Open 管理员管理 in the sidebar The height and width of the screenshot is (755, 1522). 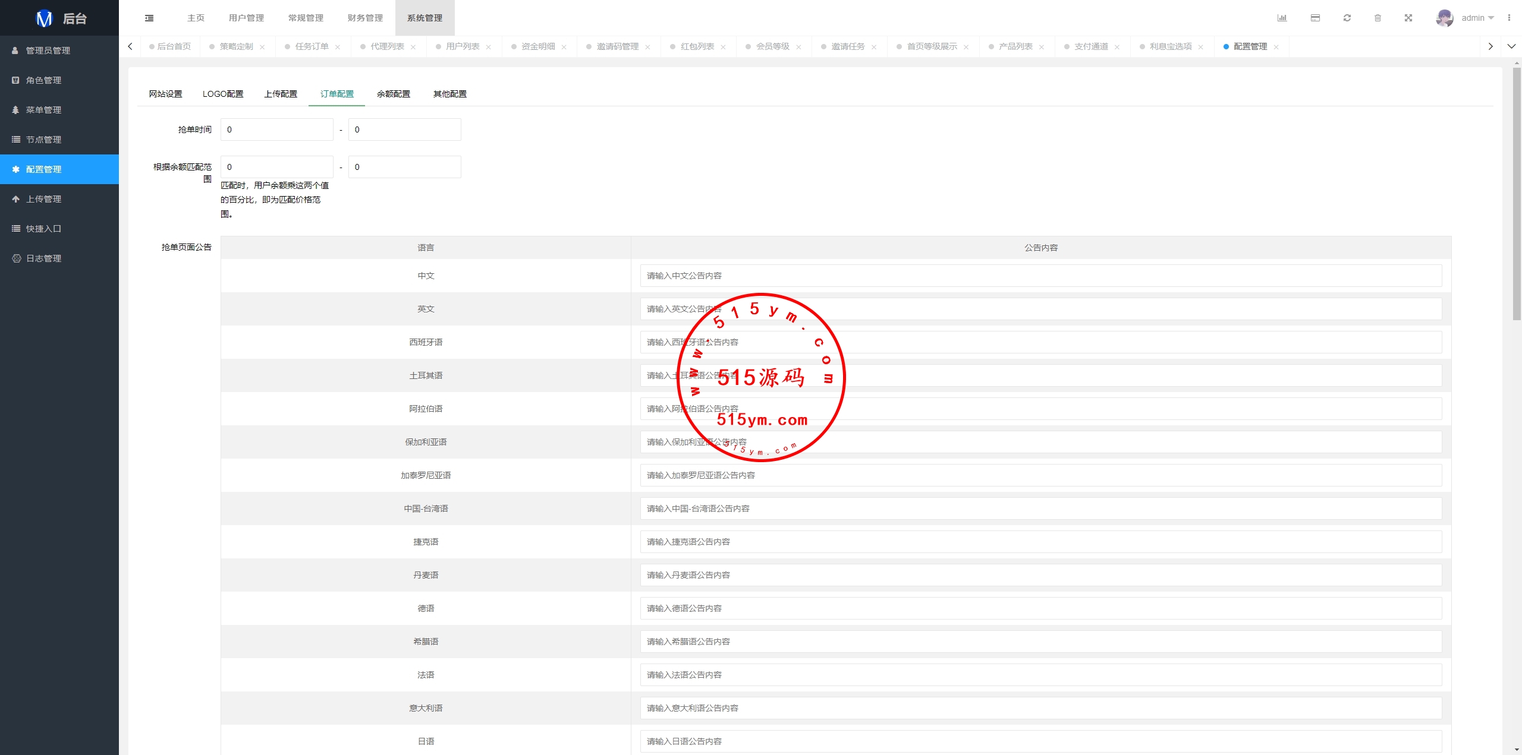(48, 50)
